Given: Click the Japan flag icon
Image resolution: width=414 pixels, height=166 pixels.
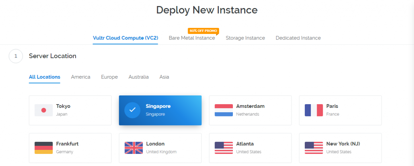Looking at the screenshot, I should click(x=44, y=110).
